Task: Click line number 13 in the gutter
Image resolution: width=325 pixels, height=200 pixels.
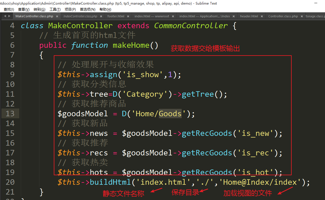Action: pyautogui.click(x=10, y=114)
